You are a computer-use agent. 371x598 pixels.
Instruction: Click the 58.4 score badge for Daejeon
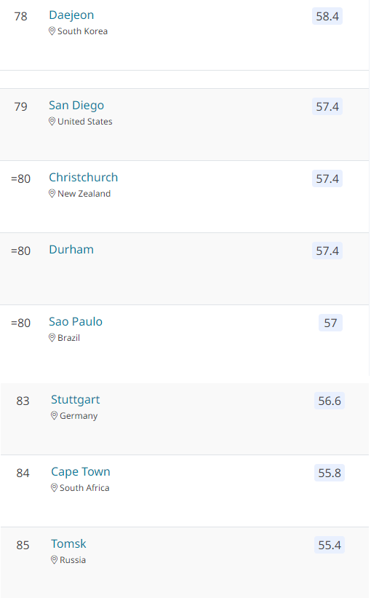(327, 17)
